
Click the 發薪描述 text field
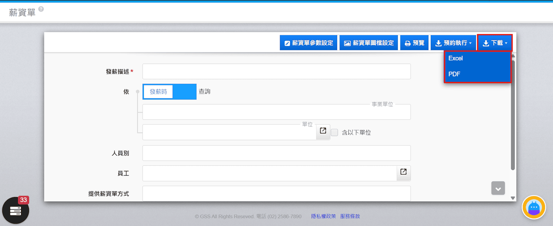(276, 71)
